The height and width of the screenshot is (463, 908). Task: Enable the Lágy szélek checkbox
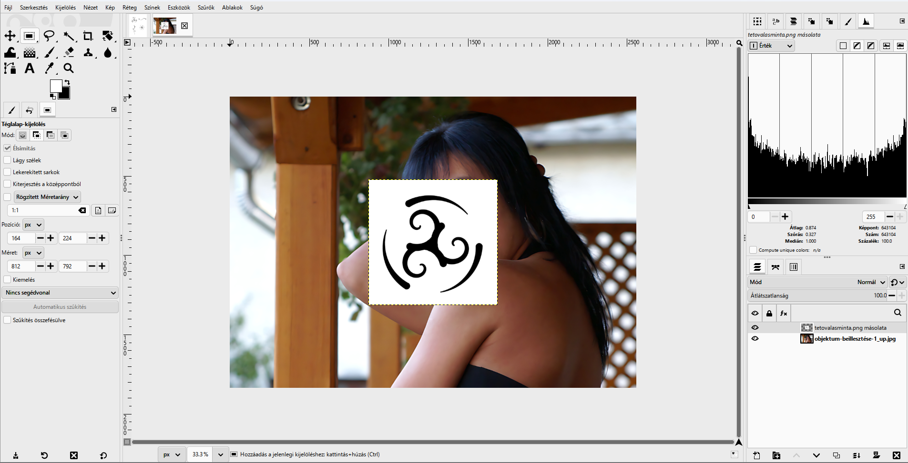point(7,160)
